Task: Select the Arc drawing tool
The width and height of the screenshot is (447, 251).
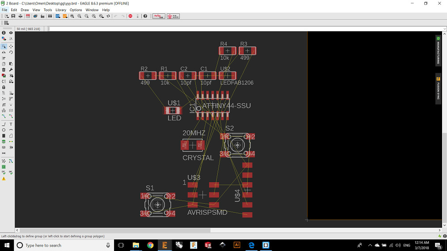Action: (11, 130)
